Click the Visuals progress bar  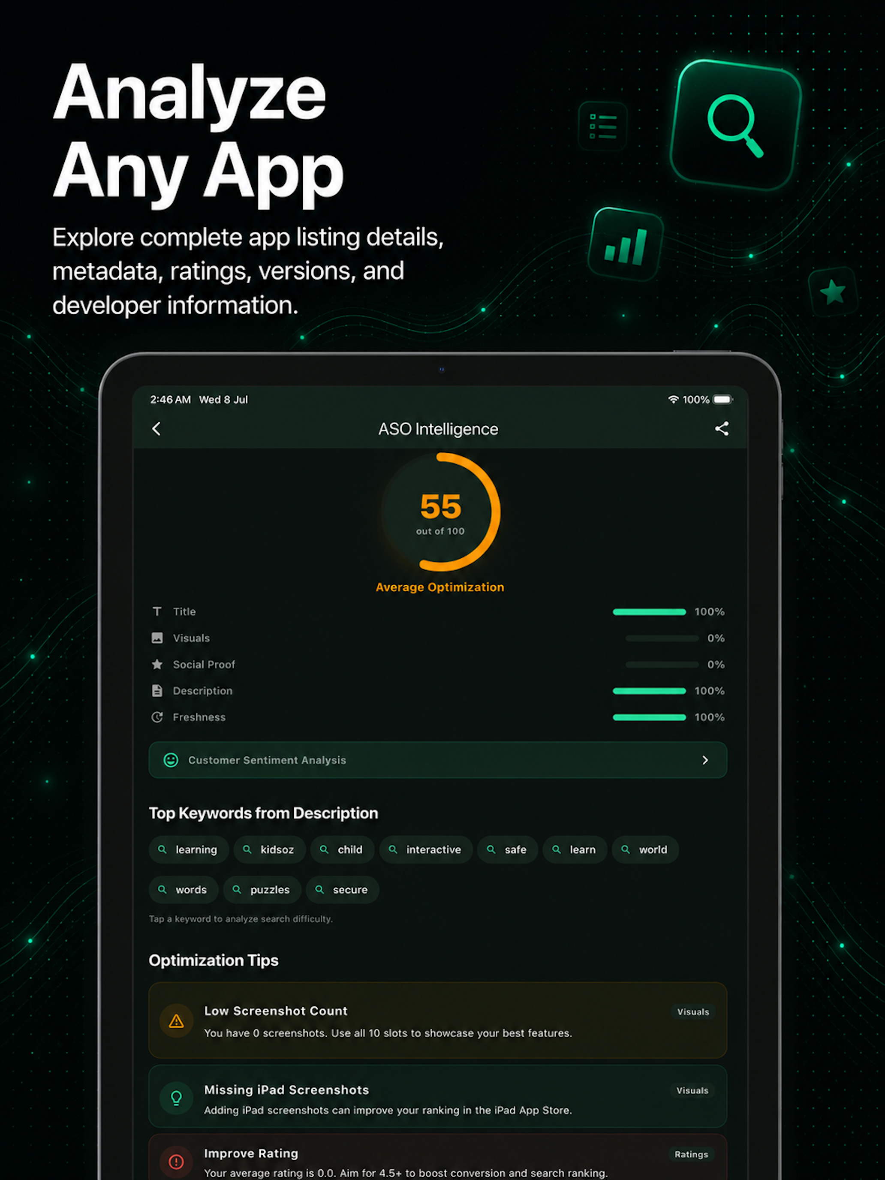point(662,638)
